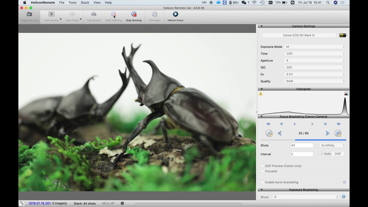Open the HeliconRemote application menu
The image size is (368, 207).
pyautogui.click(x=43, y=3)
